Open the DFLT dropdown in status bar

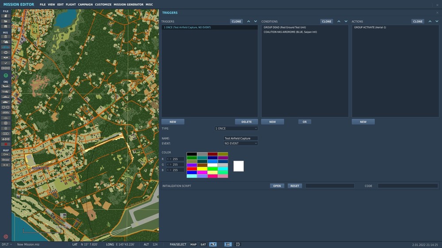coord(7,244)
